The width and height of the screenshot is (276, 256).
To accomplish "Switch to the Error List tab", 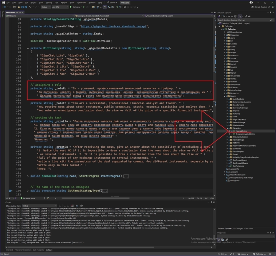I will [x=9, y=250].
